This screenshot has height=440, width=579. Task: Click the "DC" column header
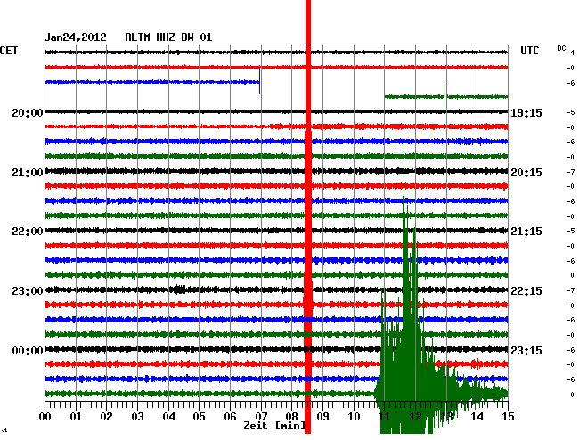[x=561, y=48]
